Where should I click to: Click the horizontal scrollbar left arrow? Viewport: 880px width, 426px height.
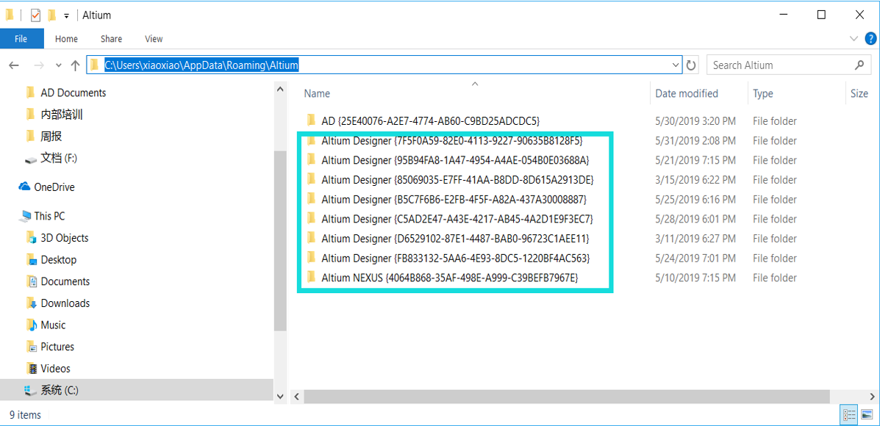[x=296, y=397]
